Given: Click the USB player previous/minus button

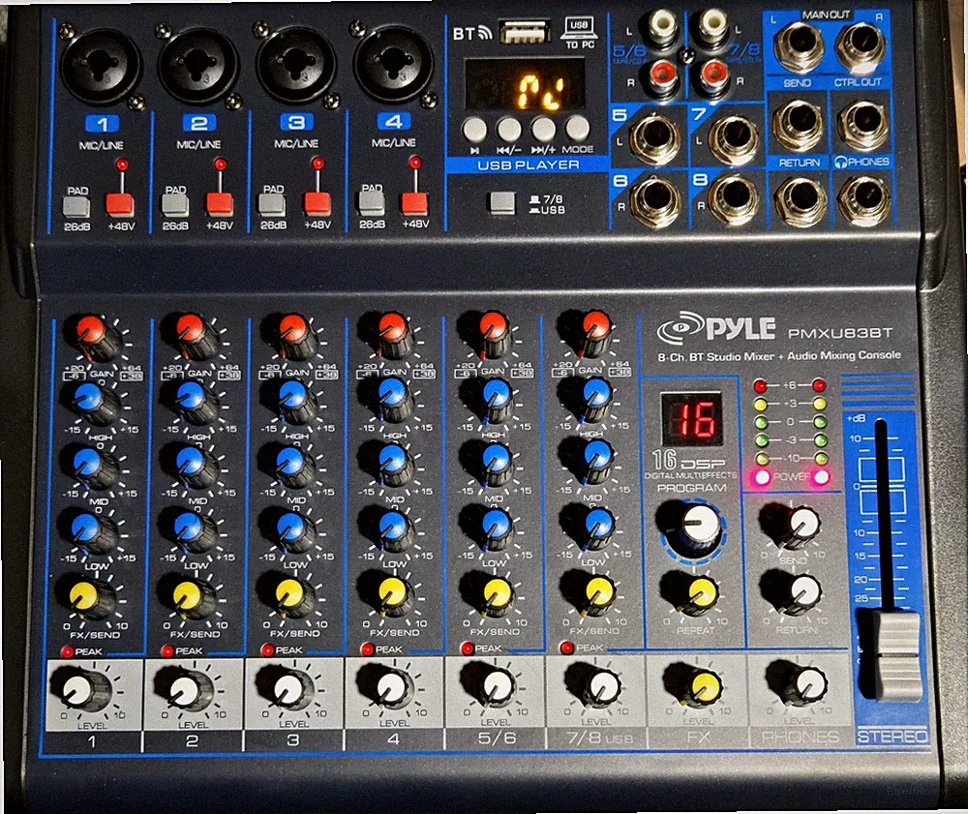Looking at the screenshot, I should click(509, 129).
